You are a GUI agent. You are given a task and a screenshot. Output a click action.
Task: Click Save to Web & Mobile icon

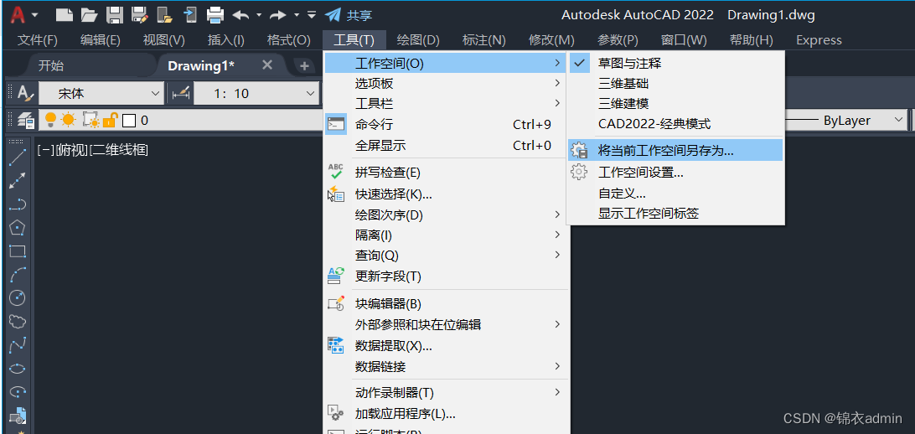point(189,14)
